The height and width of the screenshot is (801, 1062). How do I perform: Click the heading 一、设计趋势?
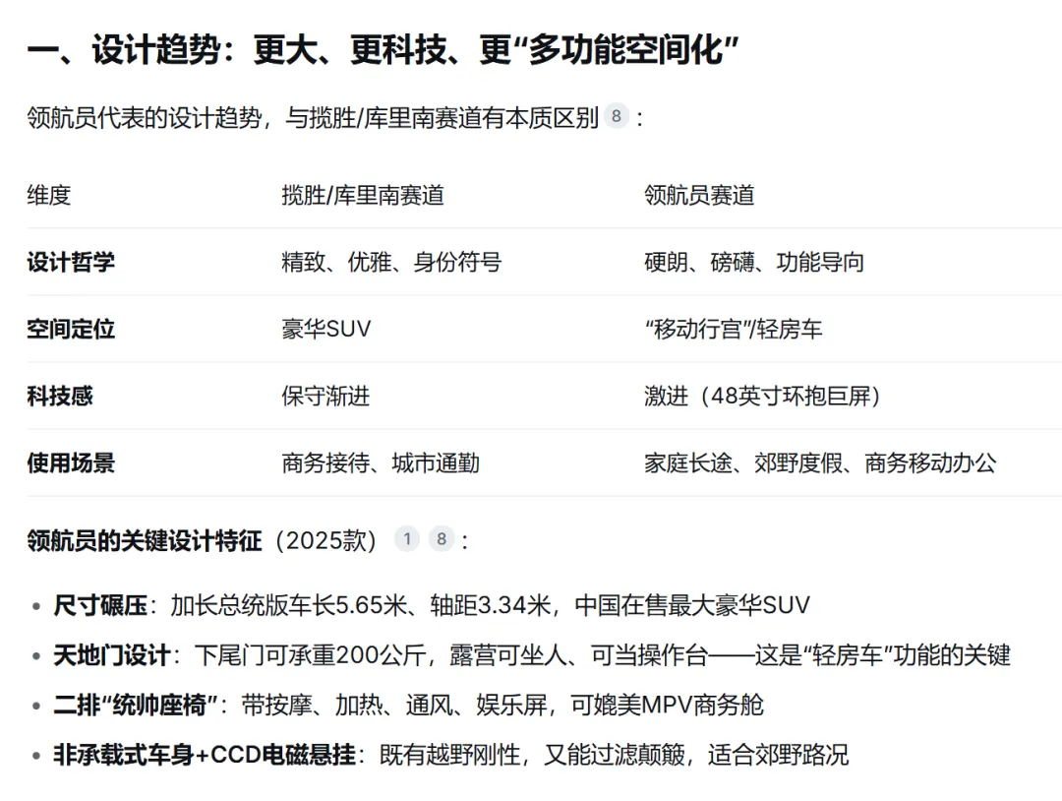pos(383,49)
